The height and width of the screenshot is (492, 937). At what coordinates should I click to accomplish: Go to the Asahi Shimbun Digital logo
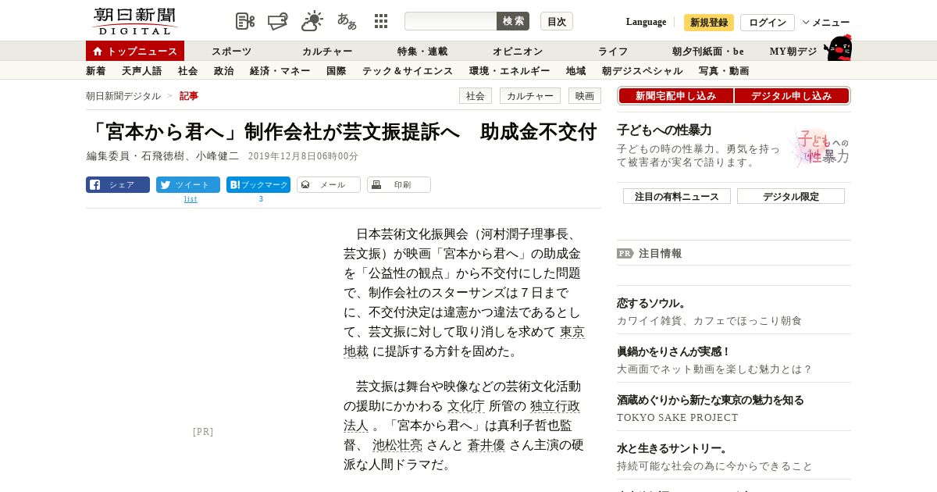pyautogui.click(x=134, y=21)
